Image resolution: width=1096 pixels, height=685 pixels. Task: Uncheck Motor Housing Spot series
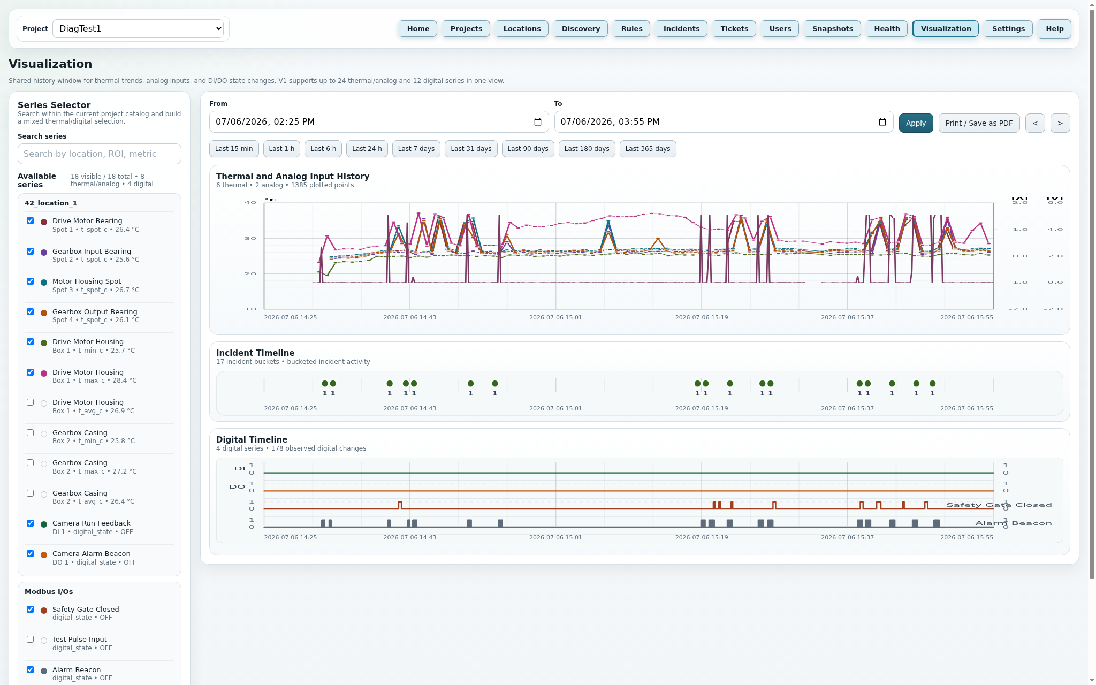click(x=30, y=281)
